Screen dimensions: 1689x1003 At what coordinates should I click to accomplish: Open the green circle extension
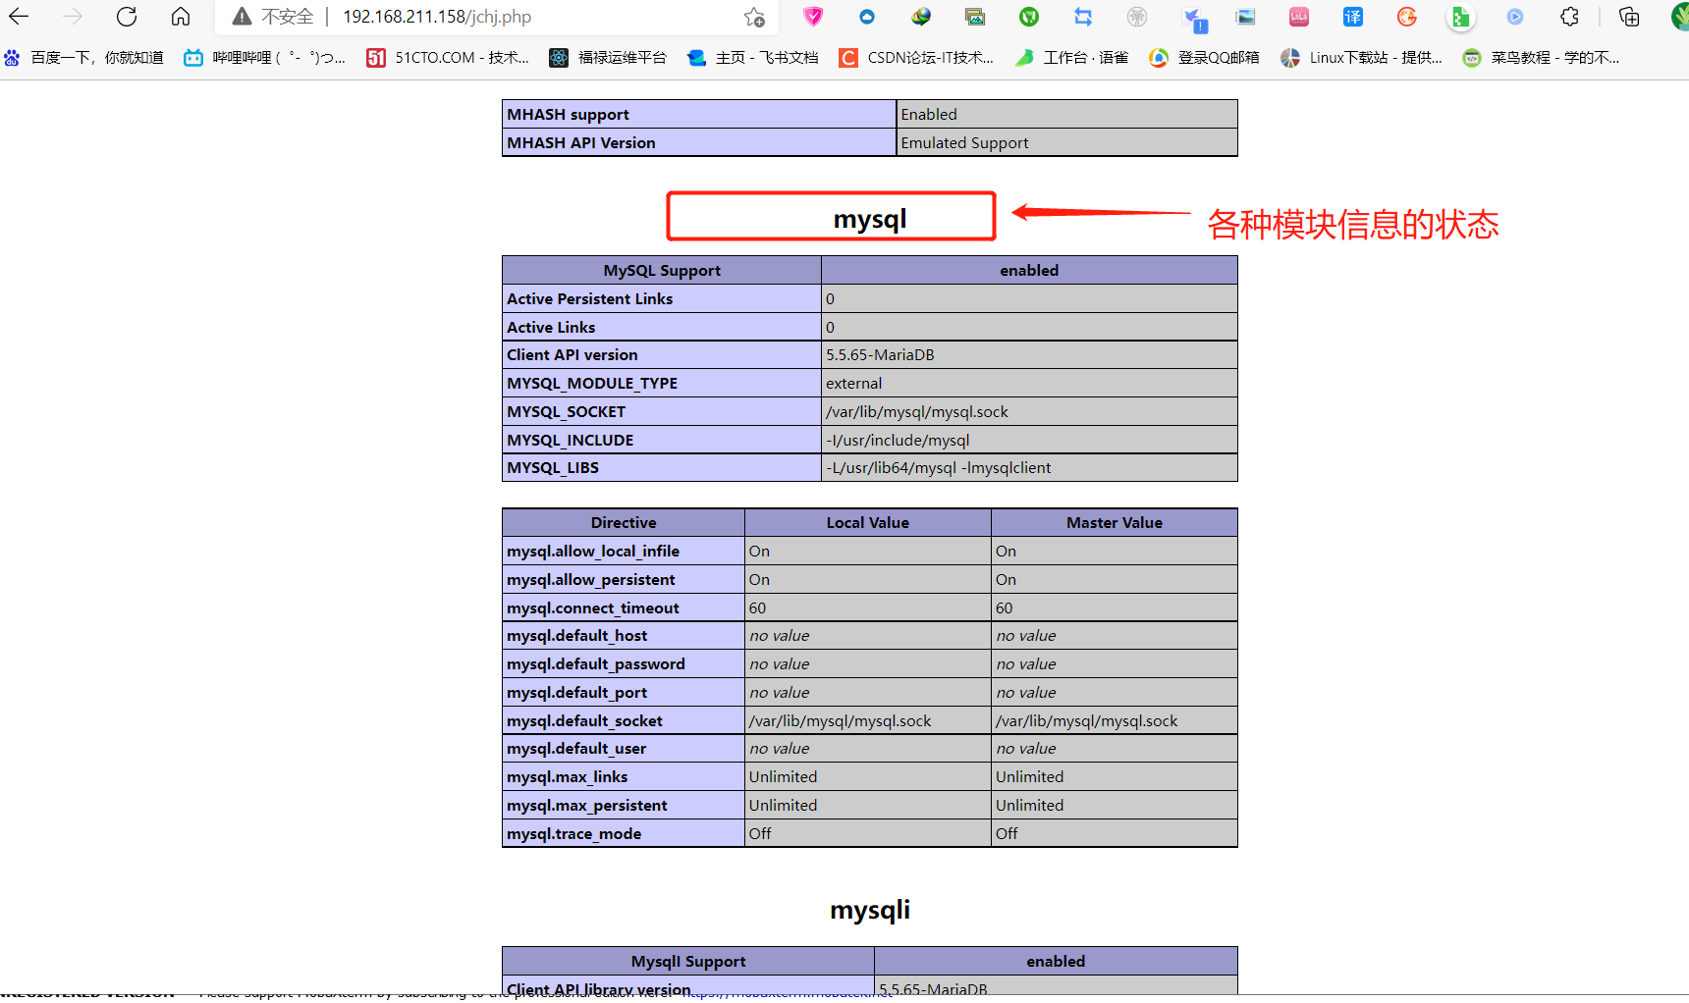point(1029,17)
